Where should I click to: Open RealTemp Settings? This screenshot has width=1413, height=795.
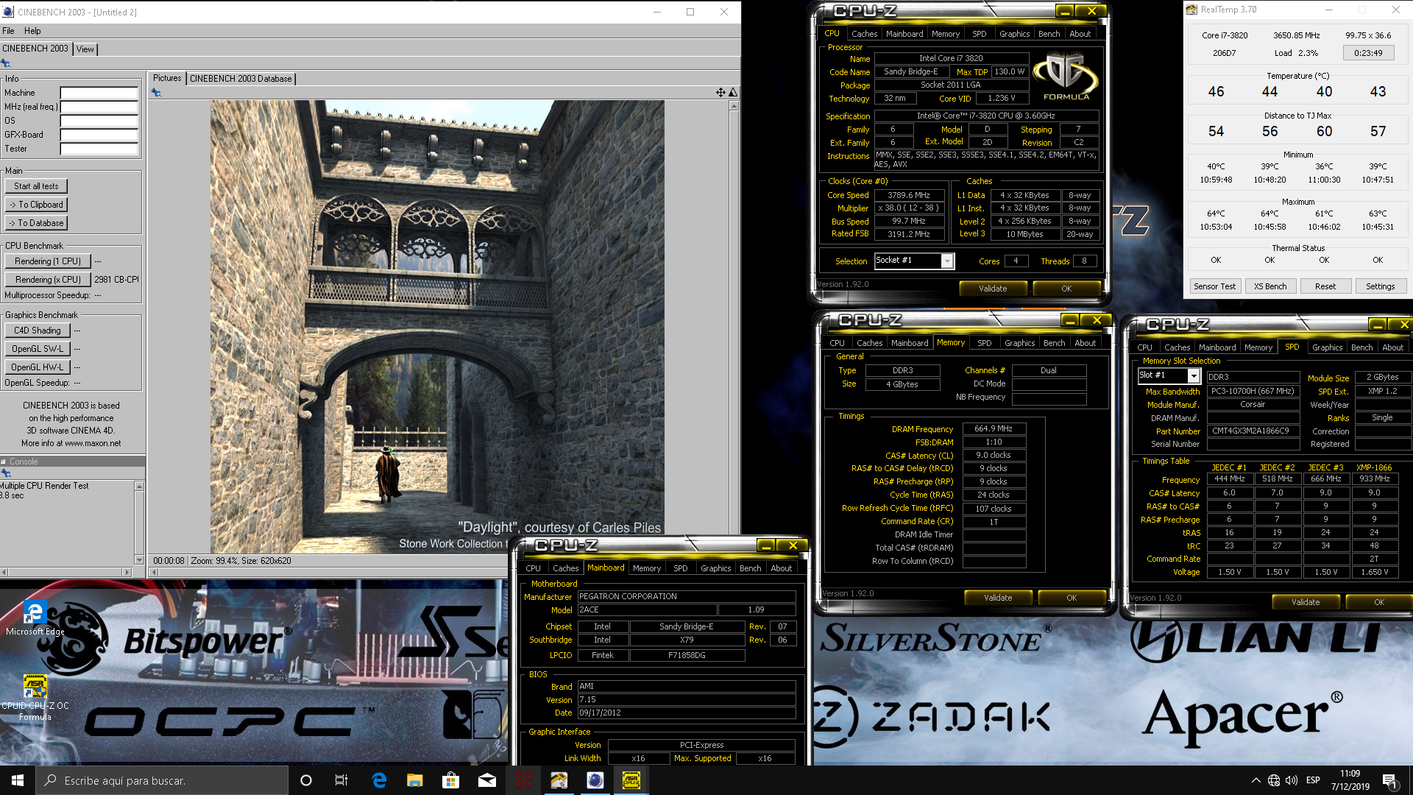[x=1380, y=286]
